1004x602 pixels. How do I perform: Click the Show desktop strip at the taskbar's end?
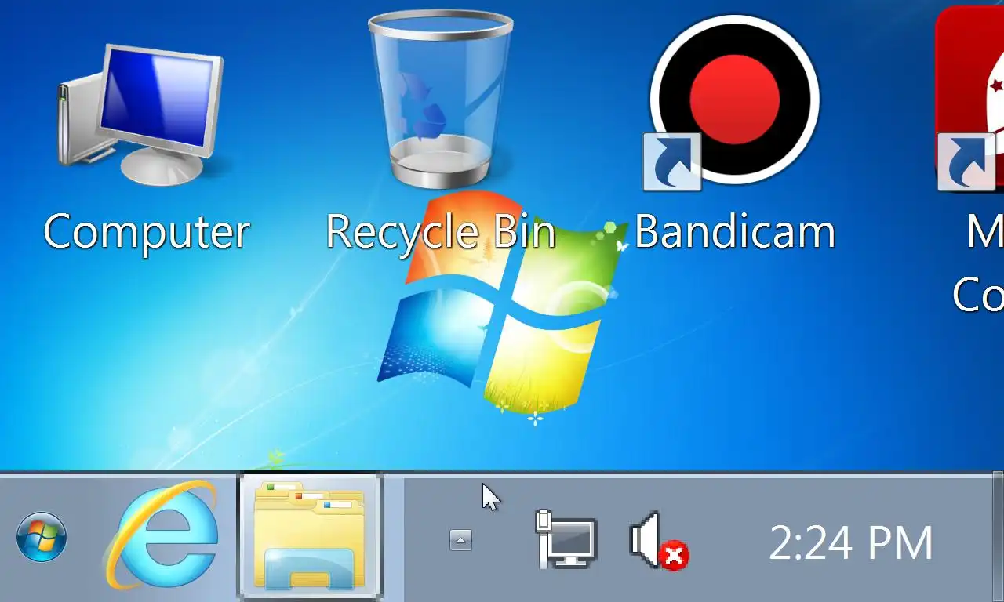coord(998,536)
